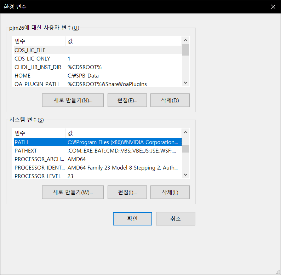
Task: Cancel with the 취소 button
Action: 176,218
